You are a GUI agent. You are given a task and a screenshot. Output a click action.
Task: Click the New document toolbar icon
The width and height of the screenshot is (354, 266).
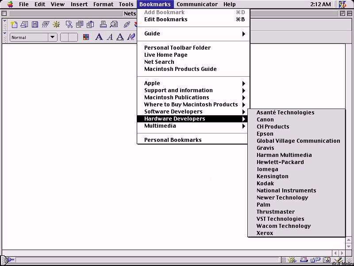pos(14,24)
